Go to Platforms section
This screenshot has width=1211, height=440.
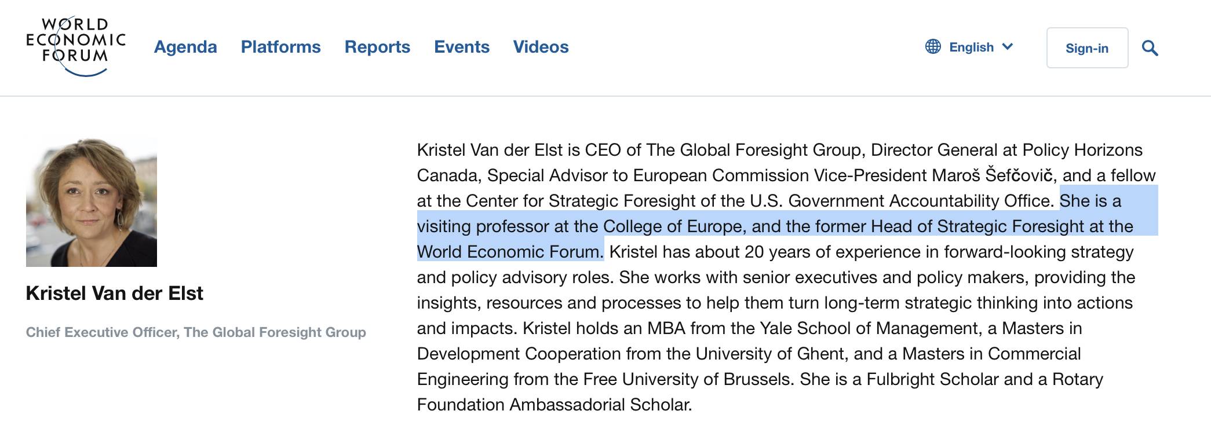click(x=280, y=47)
